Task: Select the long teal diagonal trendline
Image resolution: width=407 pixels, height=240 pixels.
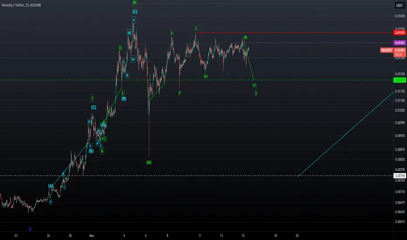Action: (346, 134)
